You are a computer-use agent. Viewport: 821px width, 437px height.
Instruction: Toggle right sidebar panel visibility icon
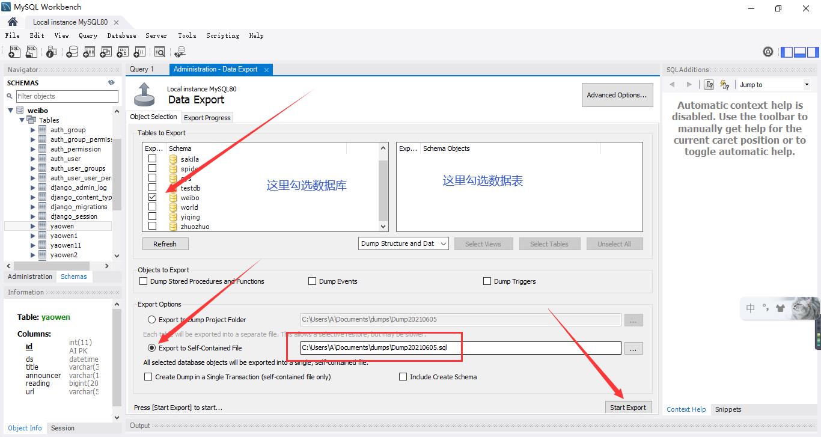812,52
